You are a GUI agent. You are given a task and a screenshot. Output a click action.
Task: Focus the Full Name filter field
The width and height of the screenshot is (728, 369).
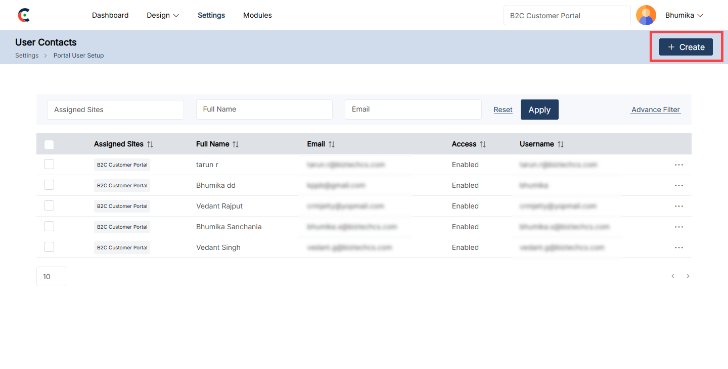(264, 110)
